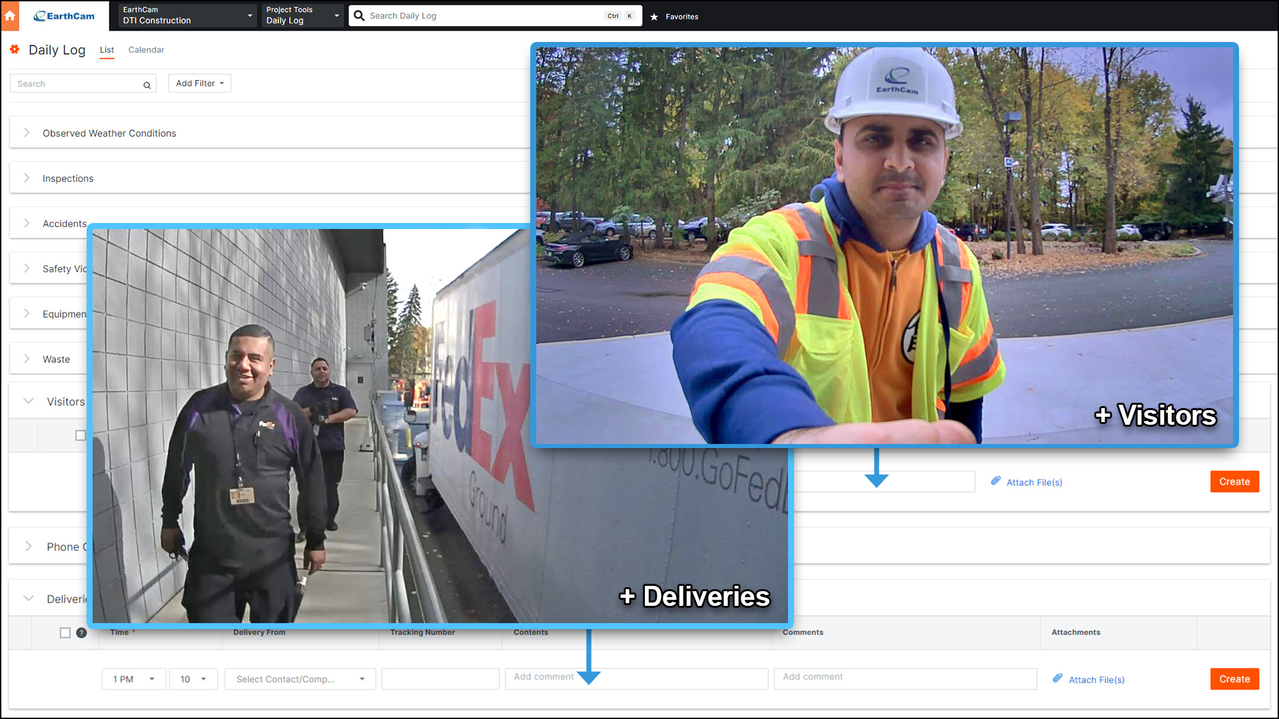
Task: Open the 1 PM hour dropdown
Action: click(134, 679)
